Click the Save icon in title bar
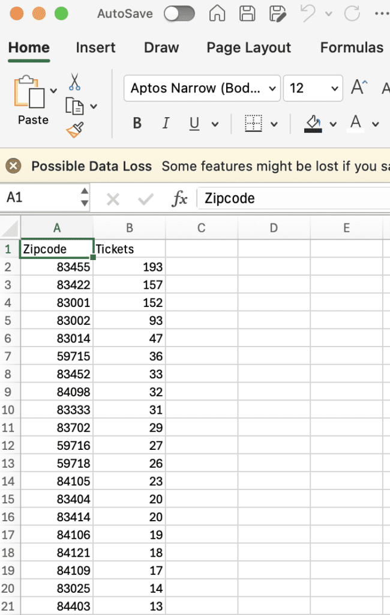Image resolution: width=390 pixels, height=615 pixels. click(247, 13)
